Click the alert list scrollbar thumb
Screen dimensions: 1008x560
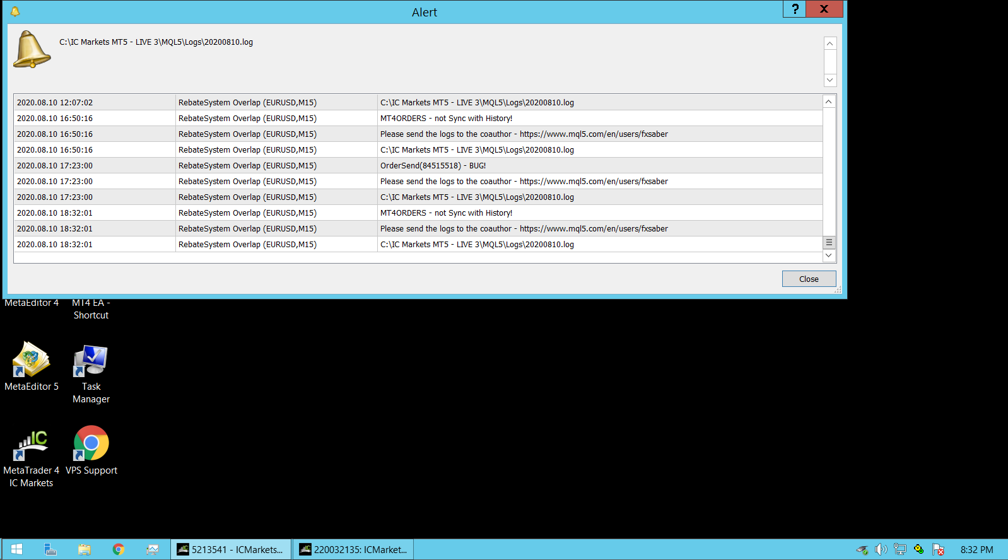pyautogui.click(x=829, y=242)
